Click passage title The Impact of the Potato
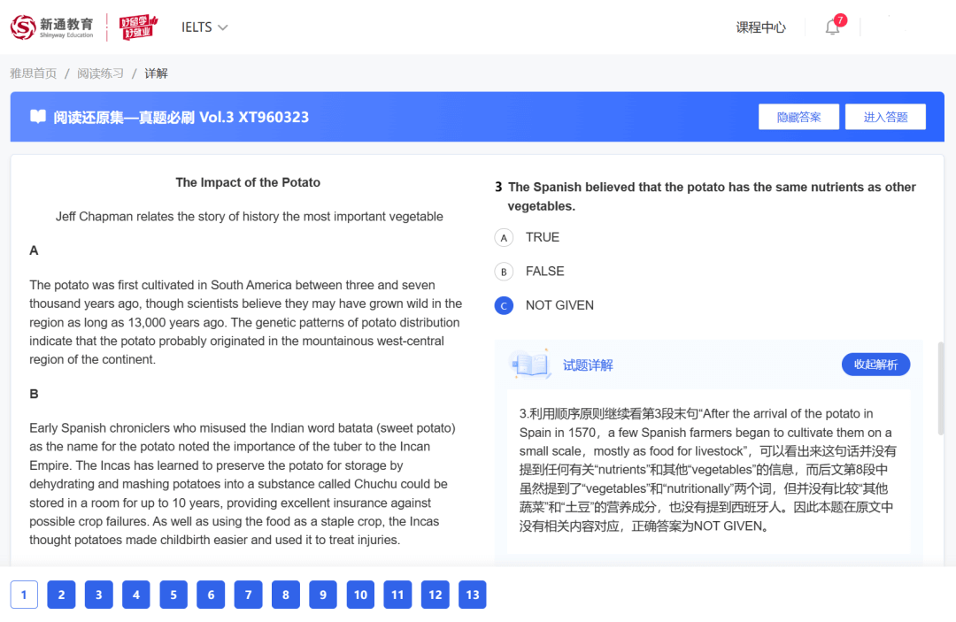This screenshot has width=956, height=622. 248,182
